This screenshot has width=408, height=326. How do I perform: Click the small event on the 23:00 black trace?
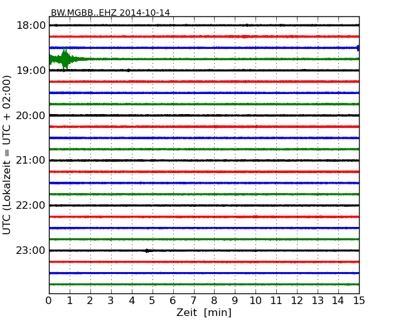click(148, 251)
